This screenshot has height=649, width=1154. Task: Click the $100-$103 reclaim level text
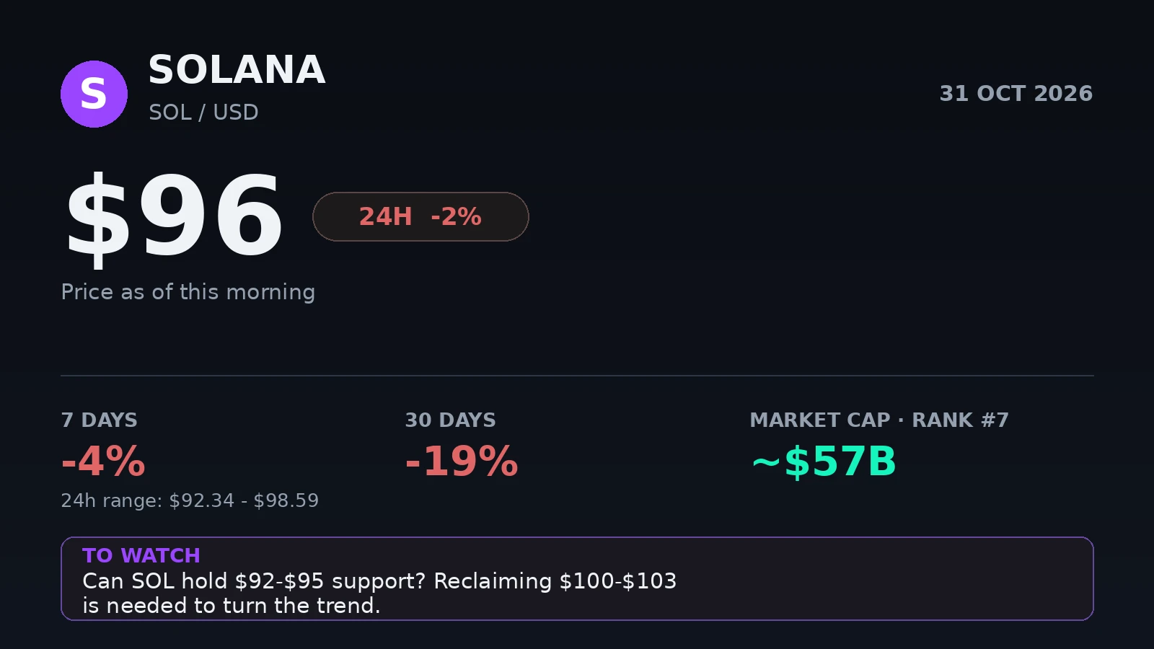618,581
